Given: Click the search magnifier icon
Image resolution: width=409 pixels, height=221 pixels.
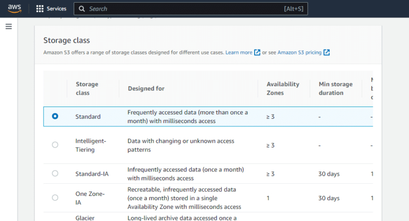Looking at the screenshot, I should (x=81, y=9).
